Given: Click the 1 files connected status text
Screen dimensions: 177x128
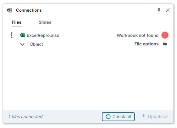Looking at the screenshot, I should click(x=26, y=117).
